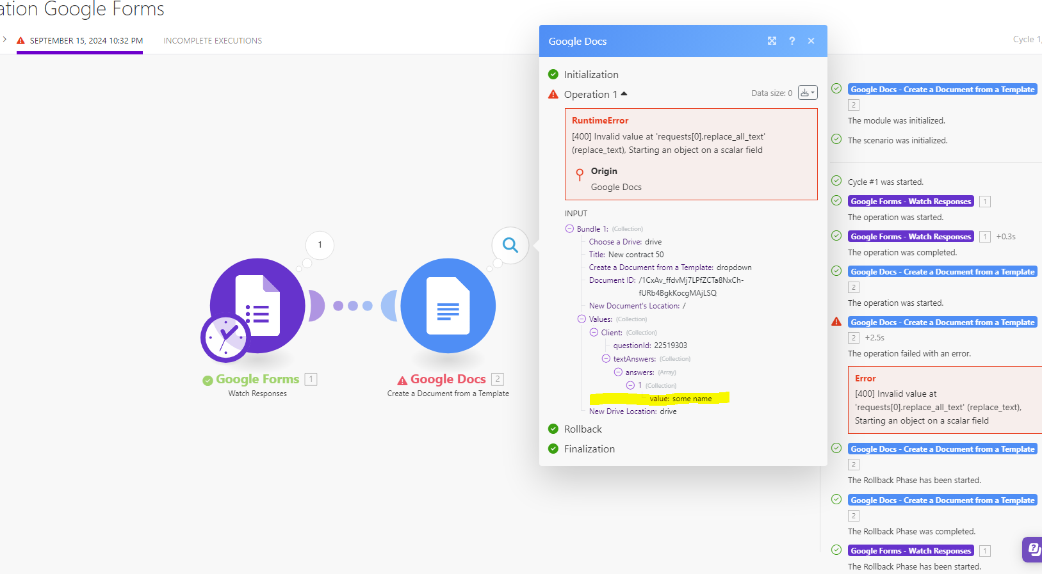Click the clock schedule icon on Google Forms

pos(225,338)
